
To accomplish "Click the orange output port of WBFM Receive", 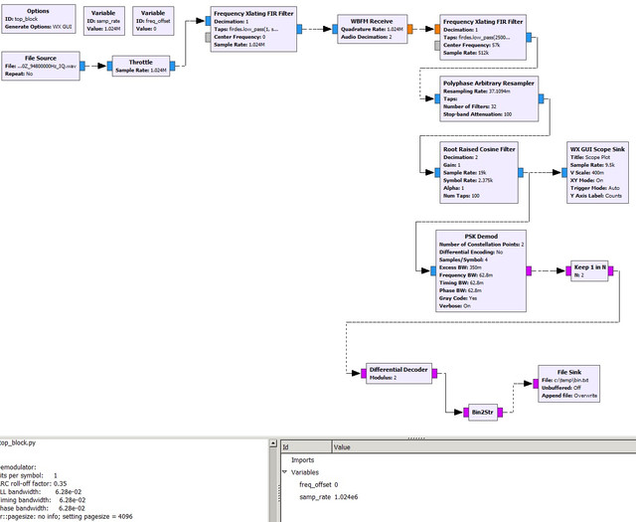I will pyautogui.click(x=409, y=29).
